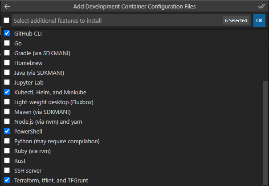
Task: Click the feature list vertical scrollbar
Action: [266, 133]
